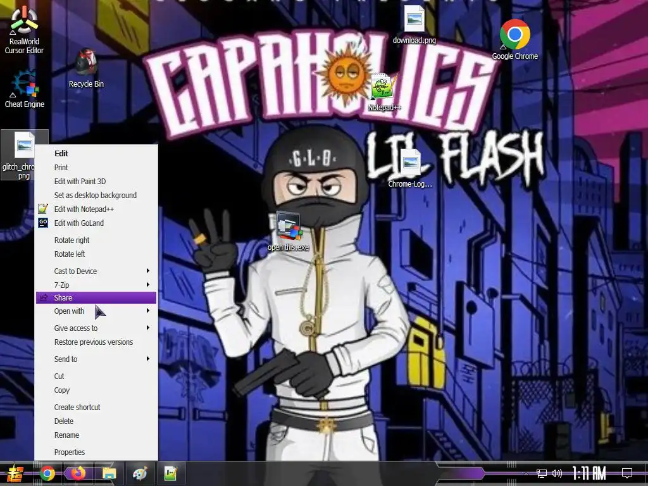Select Create shortcut menu entry
Viewport: 648px width, 486px height.
click(x=96, y=407)
